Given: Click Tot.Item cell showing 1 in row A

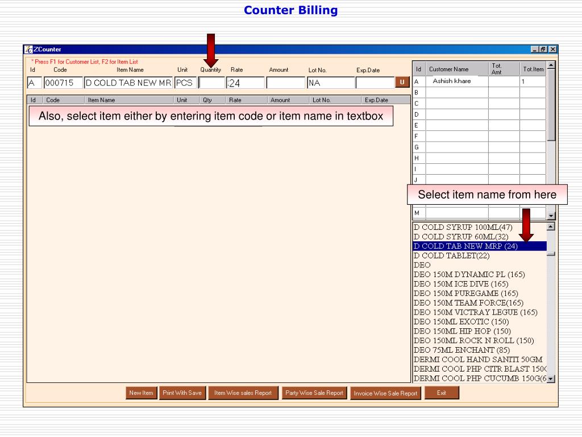Looking at the screenshot, I should [x=533, y=81].
